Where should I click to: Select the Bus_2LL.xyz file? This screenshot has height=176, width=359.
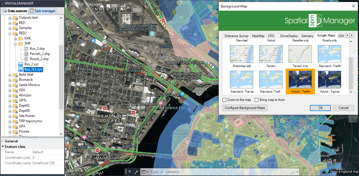[33, 69]
